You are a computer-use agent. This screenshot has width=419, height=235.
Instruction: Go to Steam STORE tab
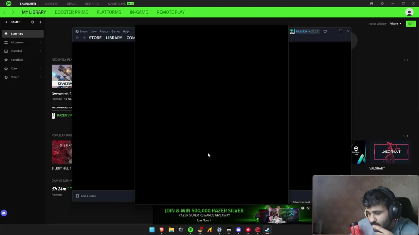tap(95, 38)
